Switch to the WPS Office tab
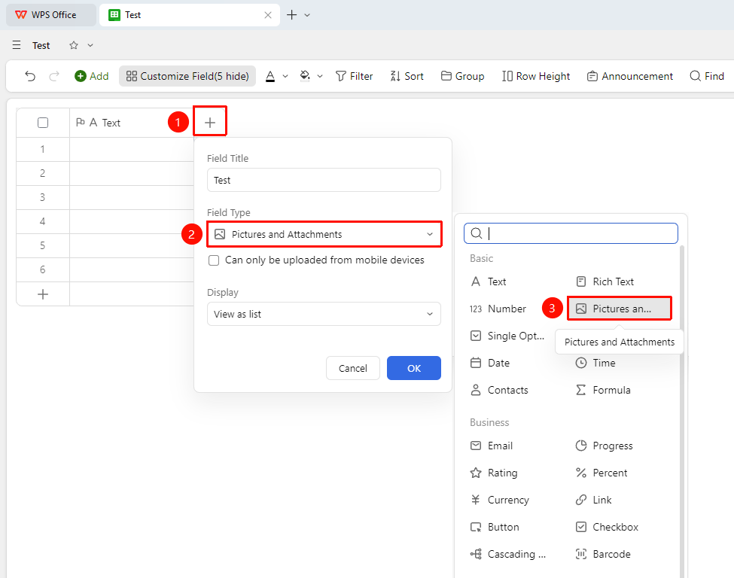 coord(51,15)
